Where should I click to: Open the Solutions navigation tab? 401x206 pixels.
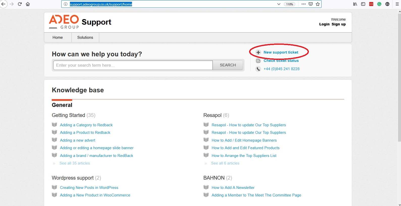(85, 37)
